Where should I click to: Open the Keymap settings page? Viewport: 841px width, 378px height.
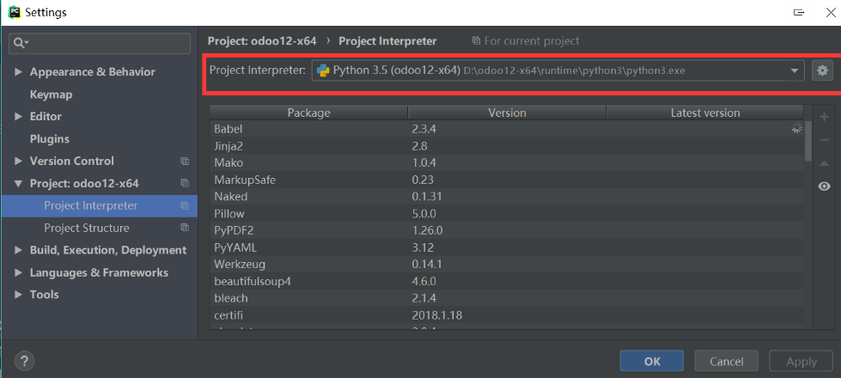[51, 94]
